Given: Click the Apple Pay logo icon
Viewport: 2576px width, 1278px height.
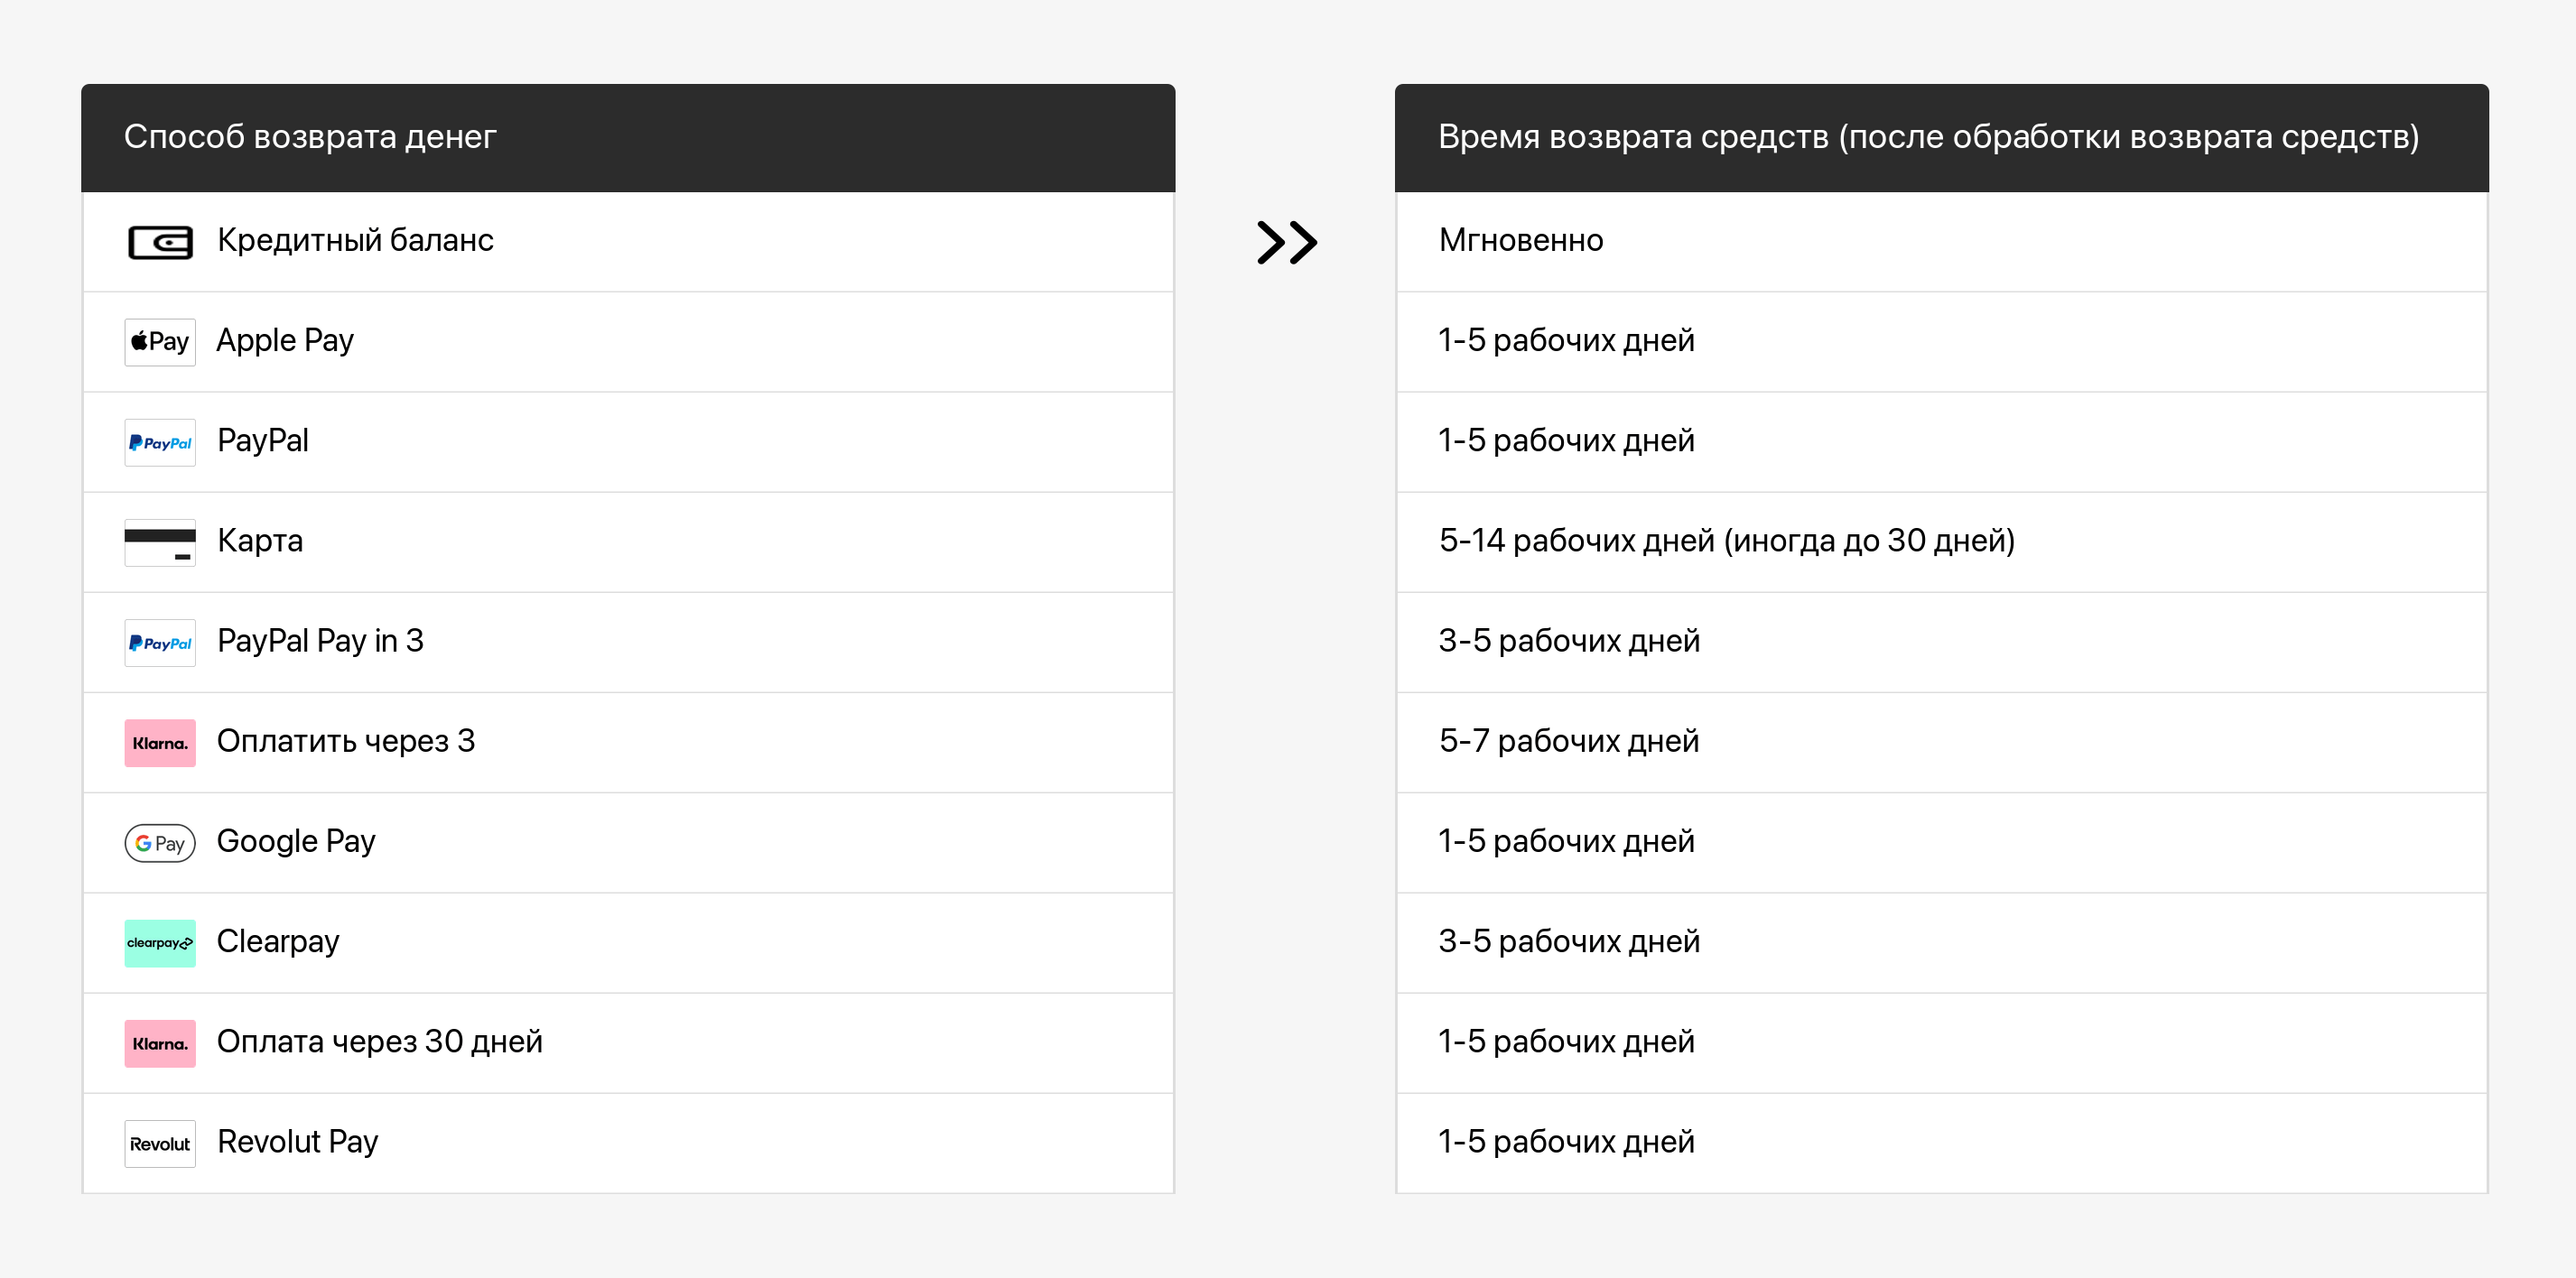Looking at the screenshot, I should click(x=160, y=342).
